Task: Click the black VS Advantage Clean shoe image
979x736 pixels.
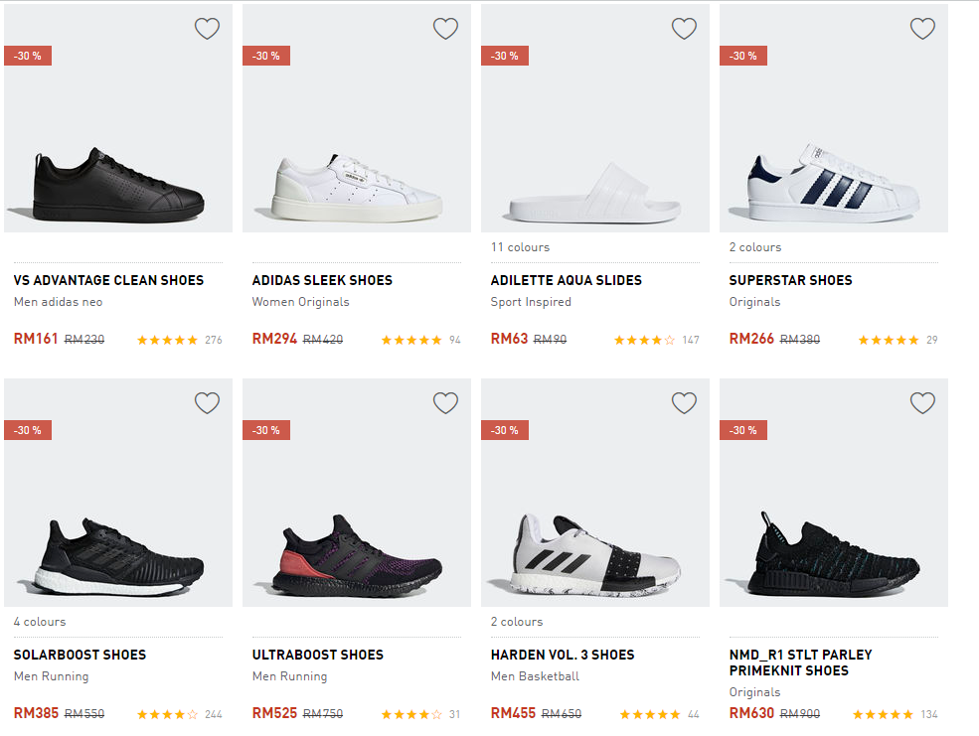Action: coord(117,184)
